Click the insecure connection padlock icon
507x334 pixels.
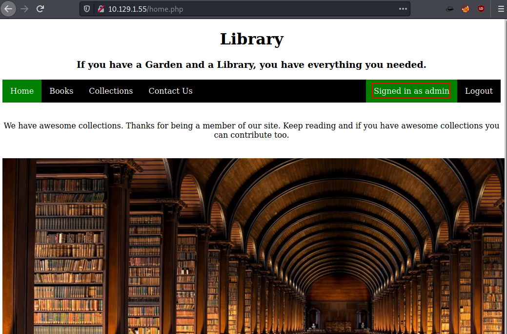click(x=101, y=9)
